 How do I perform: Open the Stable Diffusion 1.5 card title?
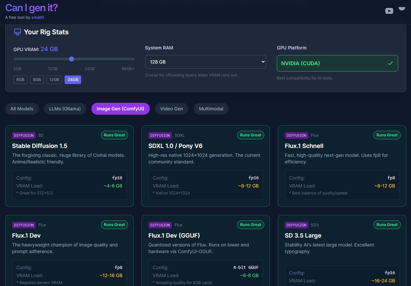[x=40, y=146]
